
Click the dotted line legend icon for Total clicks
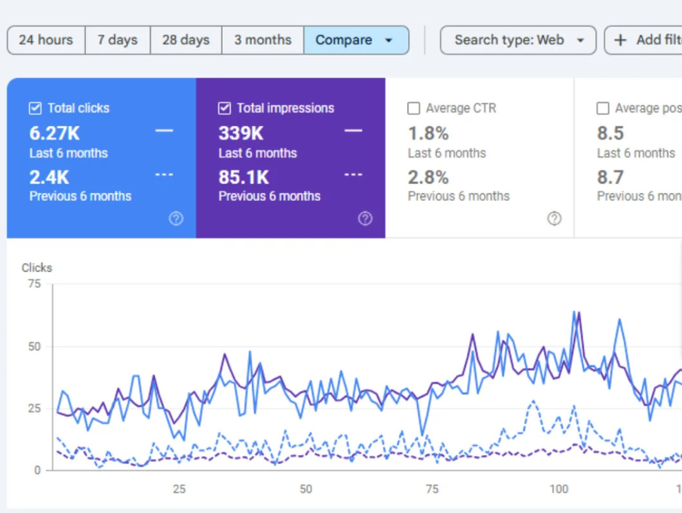point(164,174)
